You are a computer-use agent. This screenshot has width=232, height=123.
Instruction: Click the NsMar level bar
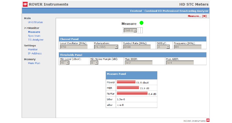(x=132, y=94)
